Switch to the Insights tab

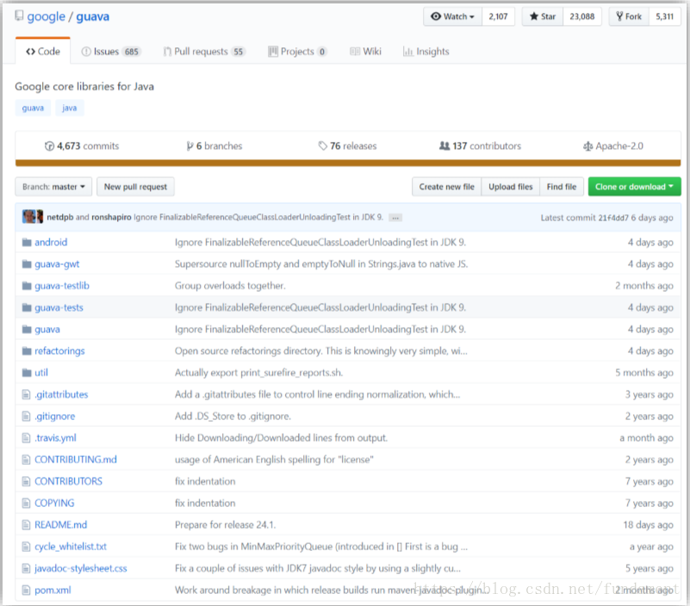[426, 52]
